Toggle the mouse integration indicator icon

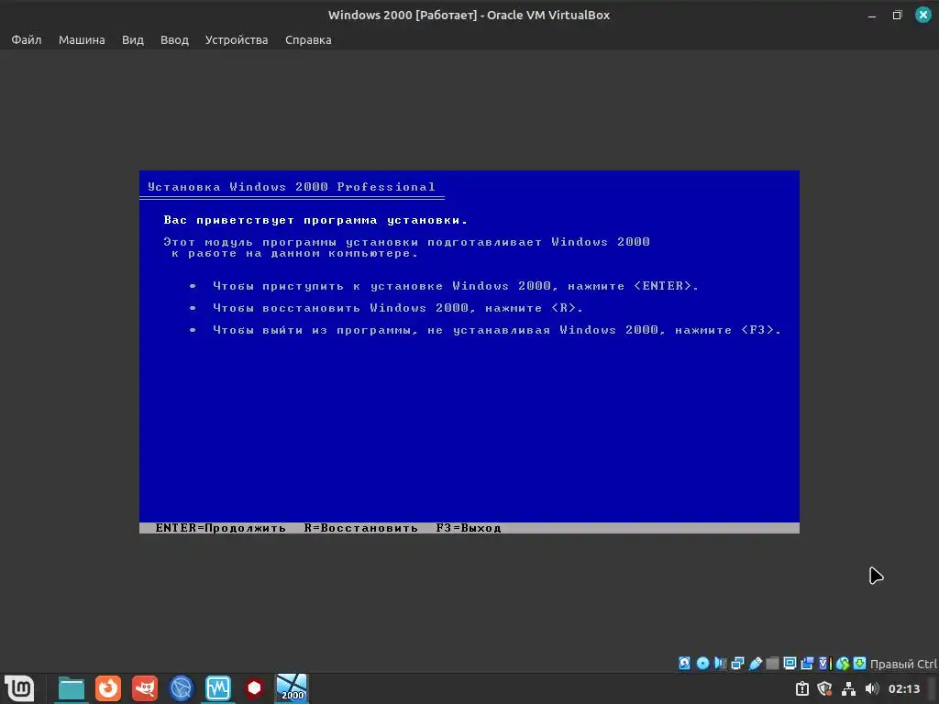843,664
